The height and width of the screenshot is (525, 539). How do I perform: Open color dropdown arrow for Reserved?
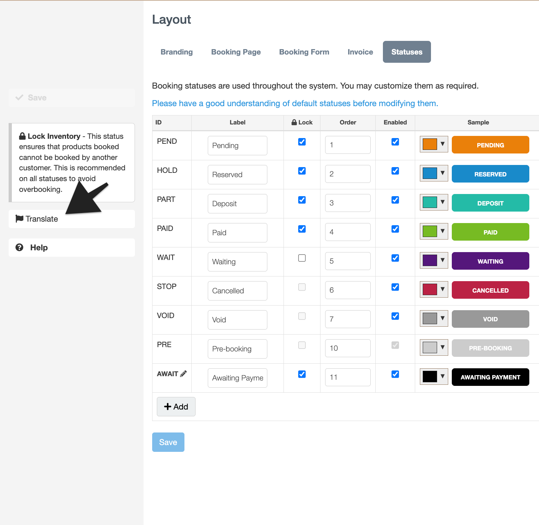tap(442, 173)
